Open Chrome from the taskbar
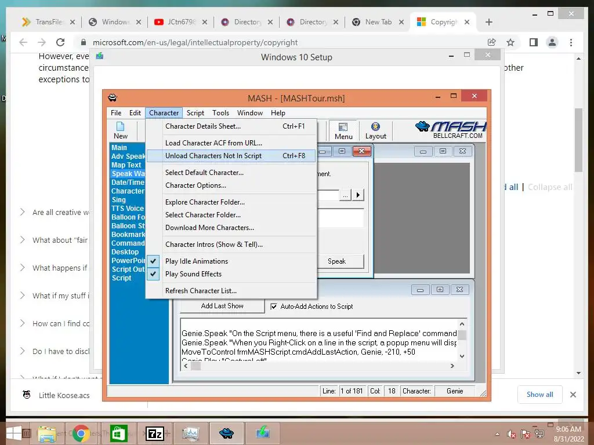This screenshot has height=445, width=594. [x=80, y=433]
